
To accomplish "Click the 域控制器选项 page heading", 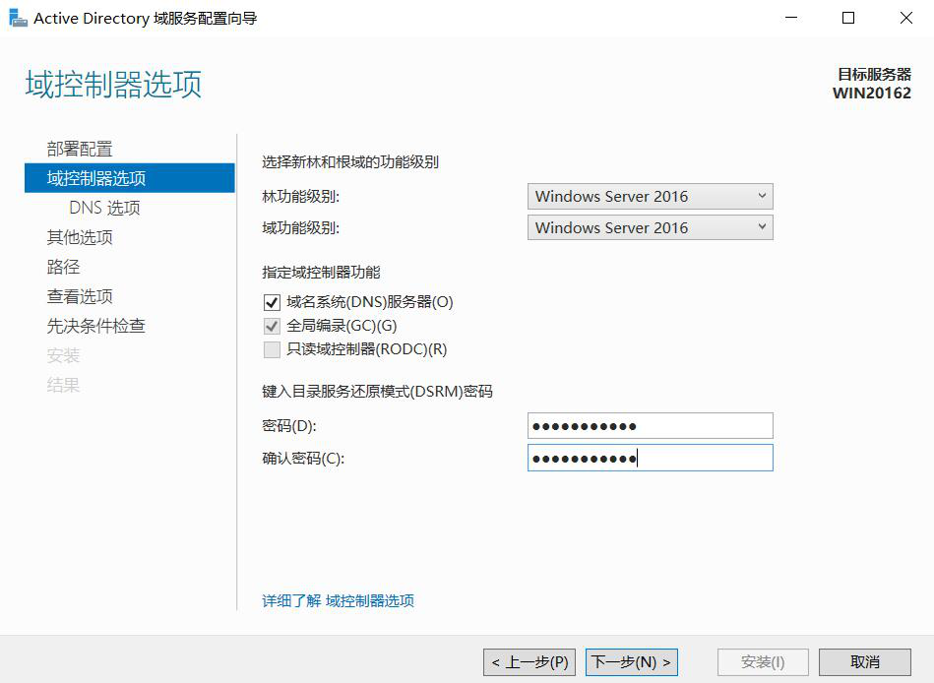I will [113, 84].
